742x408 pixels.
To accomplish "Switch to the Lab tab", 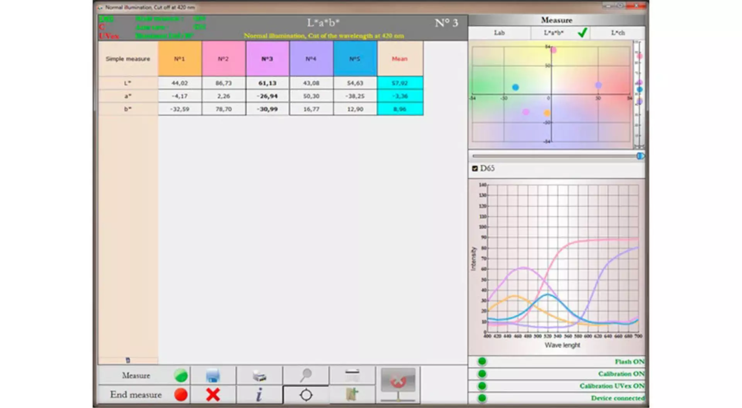I will 499,33.
